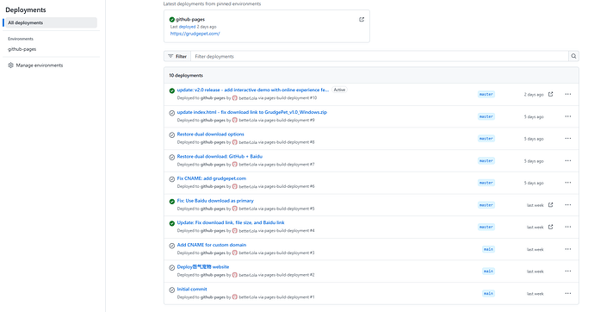This screenshot has height=312, width=594.
Task: Open 'Initial commit' deployment link
Action: pos(192,289)
